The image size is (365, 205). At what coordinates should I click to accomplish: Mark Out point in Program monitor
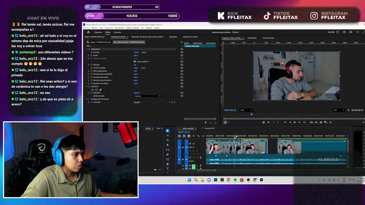[x=278, y=122]
